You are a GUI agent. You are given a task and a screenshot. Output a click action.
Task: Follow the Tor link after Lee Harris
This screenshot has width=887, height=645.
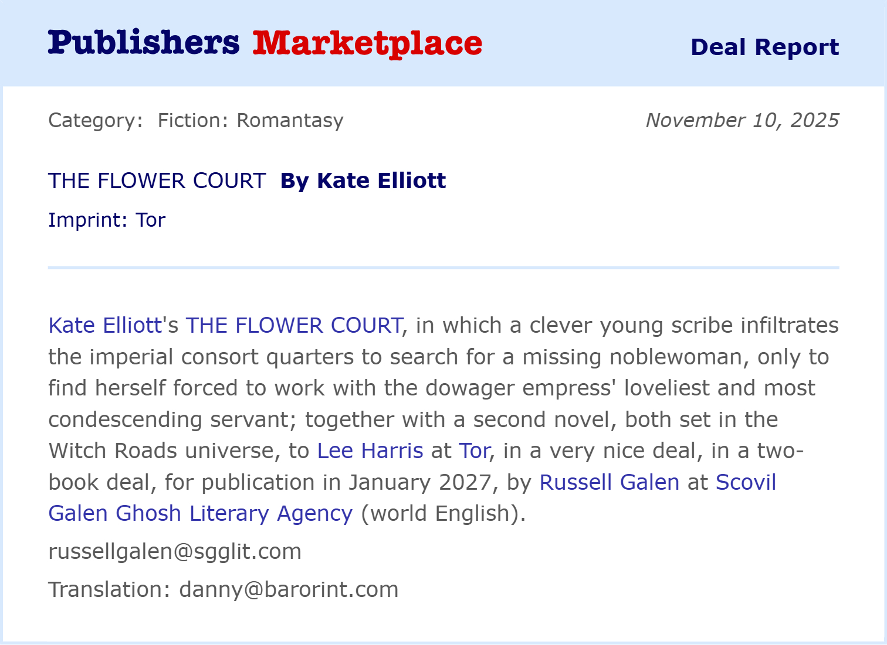pos(474,451)
